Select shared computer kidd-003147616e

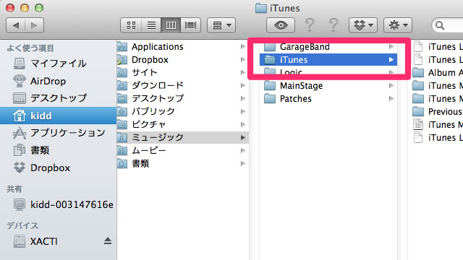pyautogui.click(x=58, y=204)
